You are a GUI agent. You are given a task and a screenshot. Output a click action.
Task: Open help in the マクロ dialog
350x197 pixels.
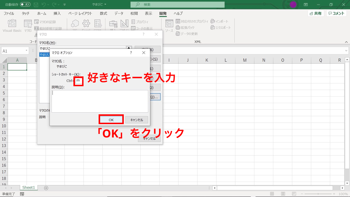(x=144, y=34)
